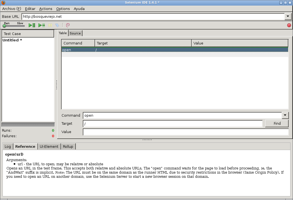Switch to the Source tab
This screenshot has height=200, width=293.
pos(75,33)
